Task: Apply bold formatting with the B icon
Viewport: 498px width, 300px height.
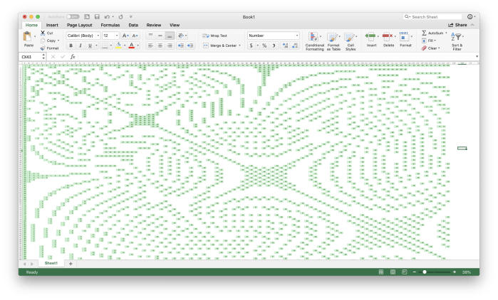Action: pos(71,45)
